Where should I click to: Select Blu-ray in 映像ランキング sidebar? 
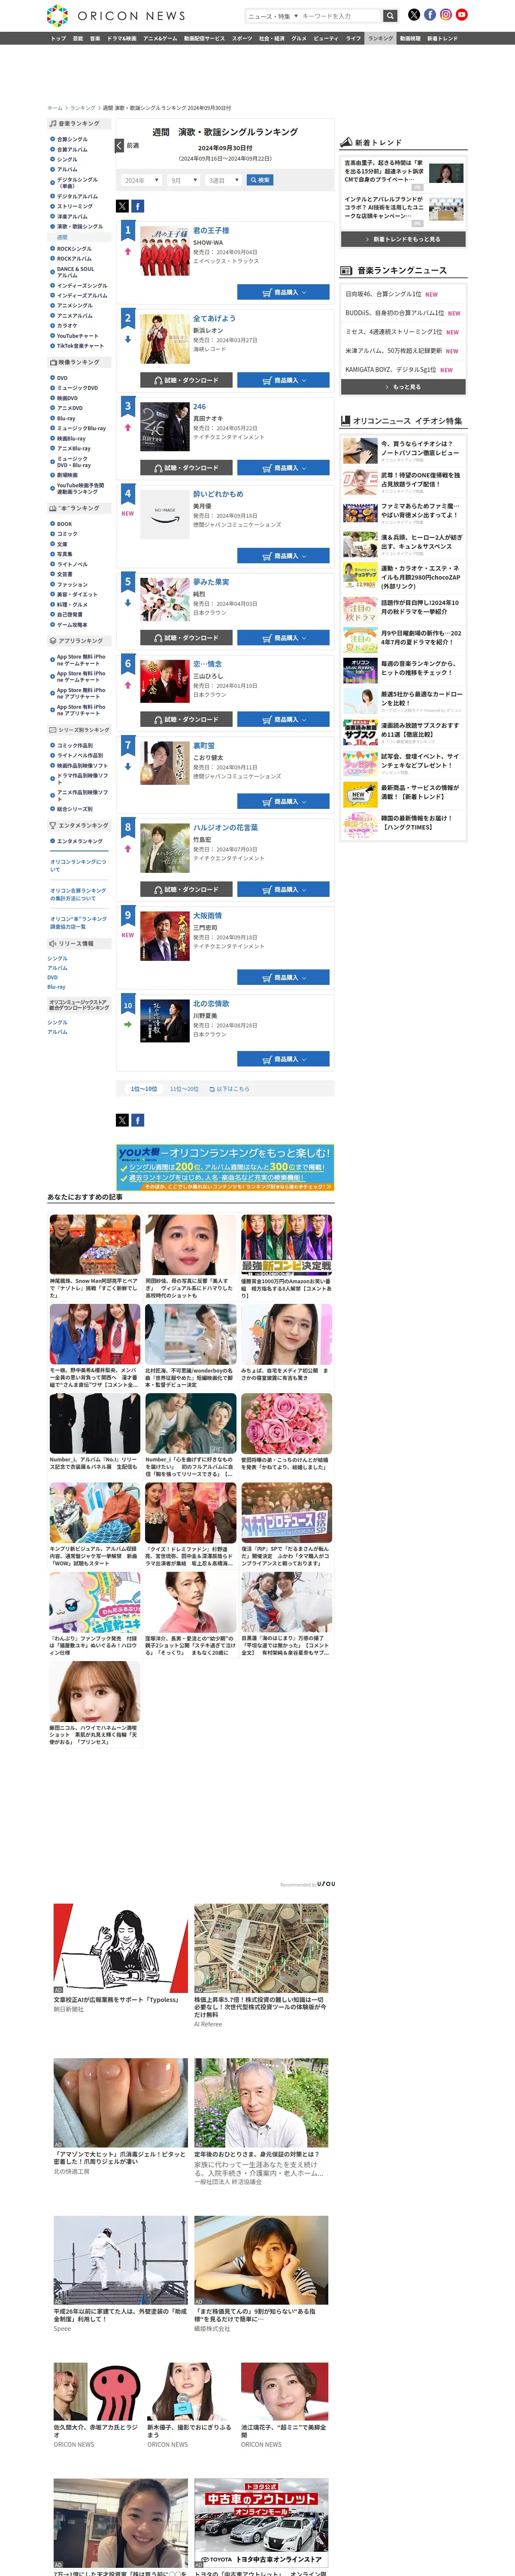coord(66,418)
